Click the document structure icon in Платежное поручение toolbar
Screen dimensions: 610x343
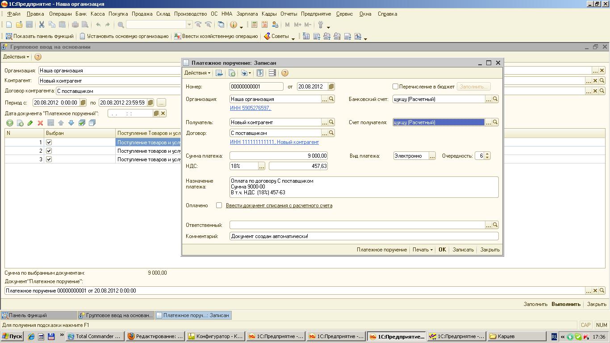click(260, 73)
